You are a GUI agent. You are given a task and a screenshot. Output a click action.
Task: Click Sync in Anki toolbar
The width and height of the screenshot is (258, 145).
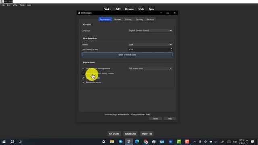point(152,9)
